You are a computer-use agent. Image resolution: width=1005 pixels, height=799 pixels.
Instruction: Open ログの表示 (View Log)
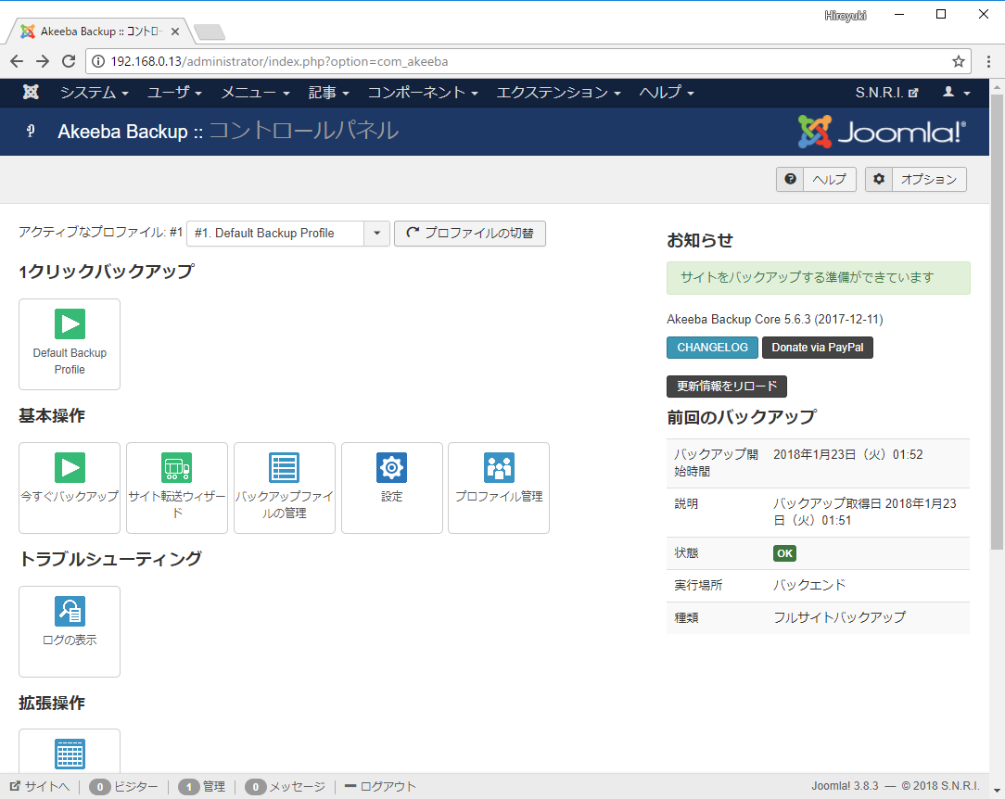pos(70,631)
